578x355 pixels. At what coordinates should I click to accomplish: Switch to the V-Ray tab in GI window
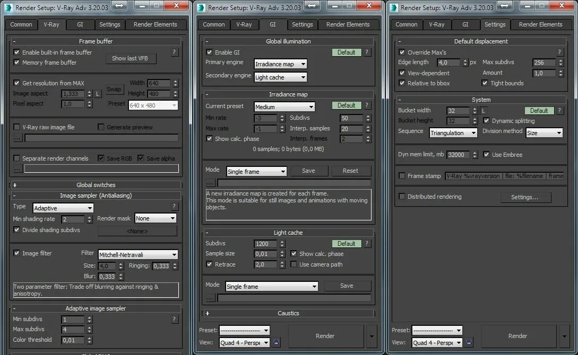pos(244,24)
